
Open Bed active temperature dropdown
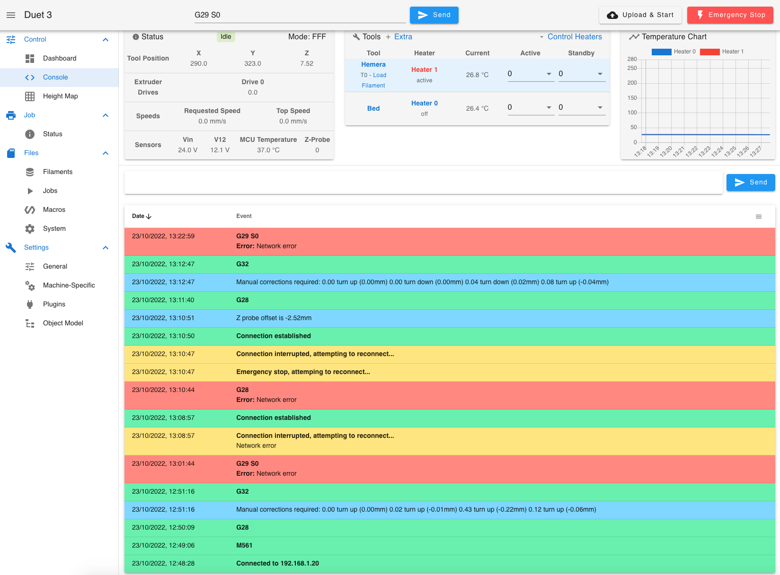[x=549, y=108]
